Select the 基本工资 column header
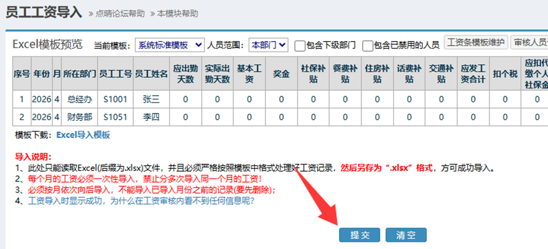 coord(249,74)
